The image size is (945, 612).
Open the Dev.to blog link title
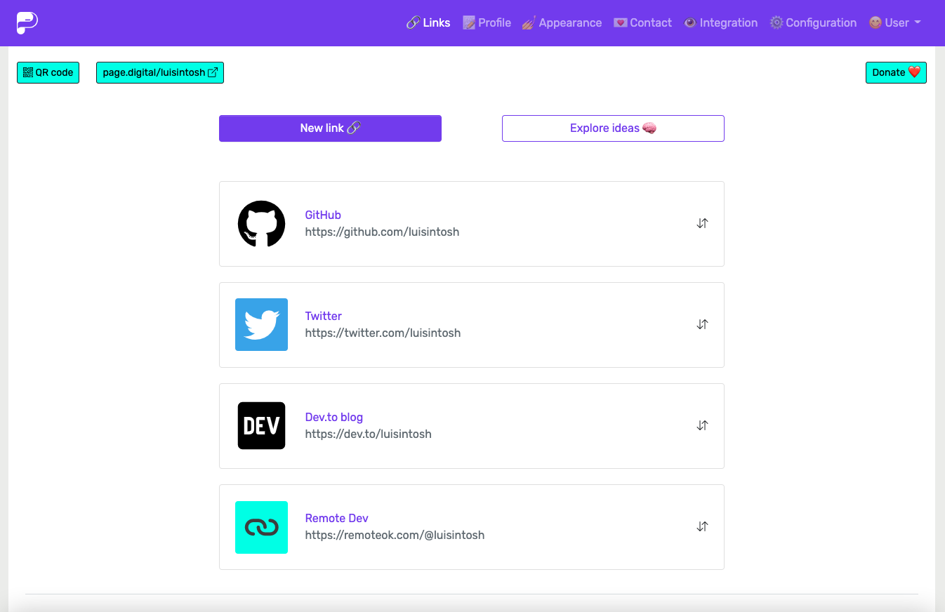334,417
